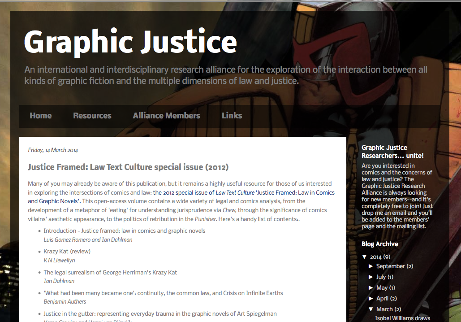Go to the Resources page
The height and width of the screenshot is (322, 461).
tap(92, 116)
